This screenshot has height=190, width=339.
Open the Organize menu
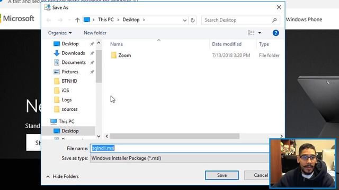pyautogui.click(x=60, y=33)
